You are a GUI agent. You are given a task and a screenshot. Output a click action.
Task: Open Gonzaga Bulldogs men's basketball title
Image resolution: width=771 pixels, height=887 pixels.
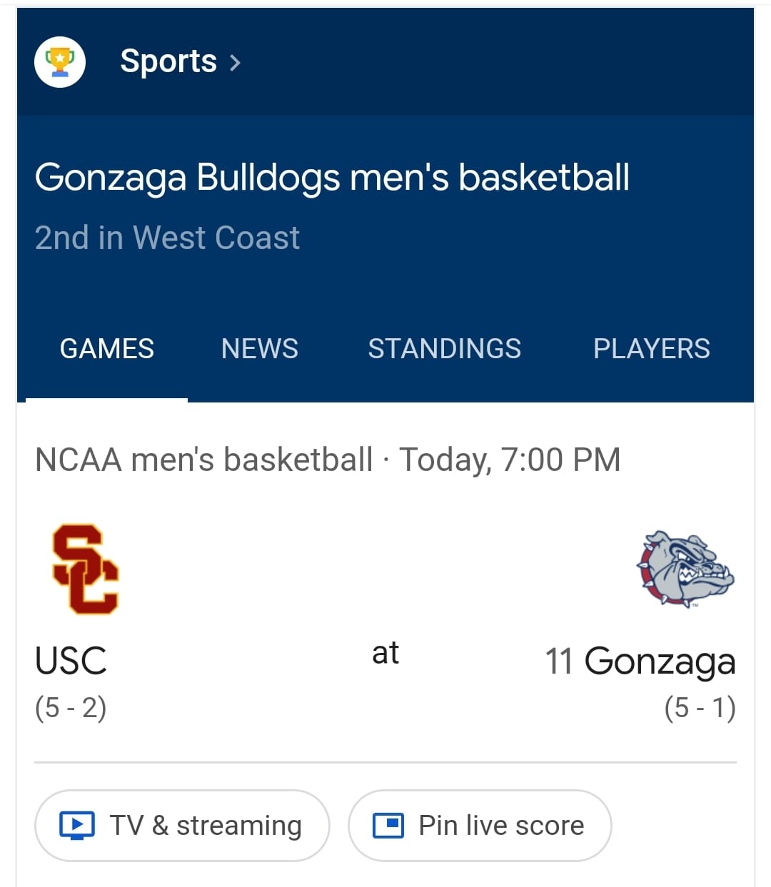pyautogui.click(x=332, y=178)
